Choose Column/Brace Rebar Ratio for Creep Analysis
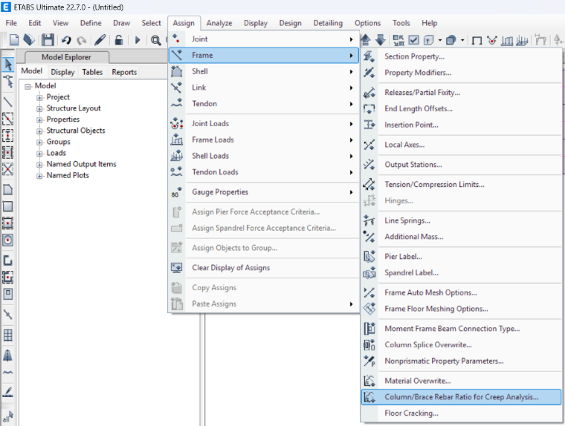Image resolution: width=565 pixels, height=426 pixels. (461, 397)
